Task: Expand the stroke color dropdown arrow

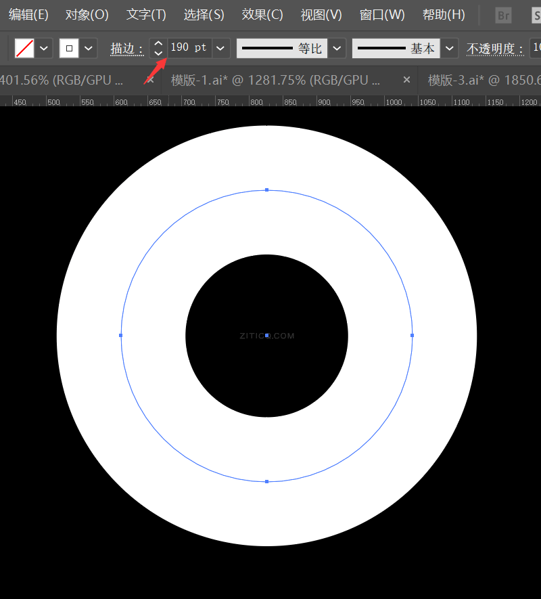Action: [89, 49]
